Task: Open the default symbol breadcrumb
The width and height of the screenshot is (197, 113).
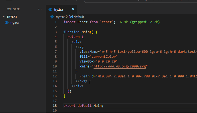Action: pos(78,17)
